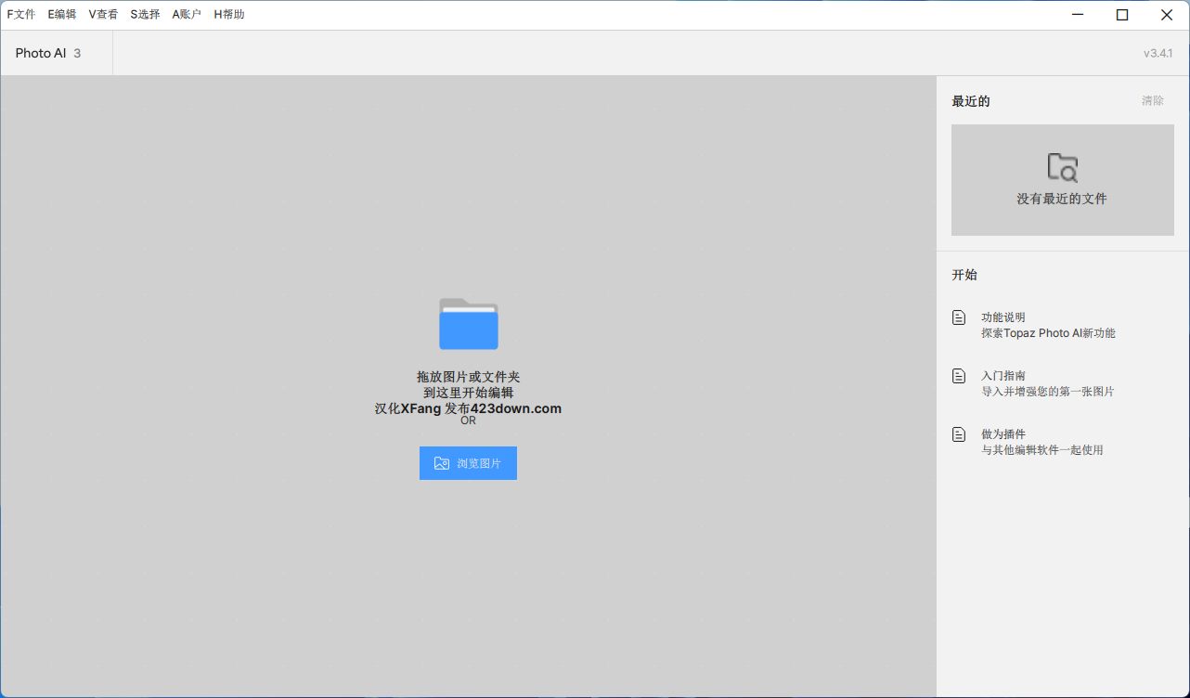Click the 与其他编辑软件一起使用 description
The width and height of the screenshot is (1190, 698).
click(1041, 450)
